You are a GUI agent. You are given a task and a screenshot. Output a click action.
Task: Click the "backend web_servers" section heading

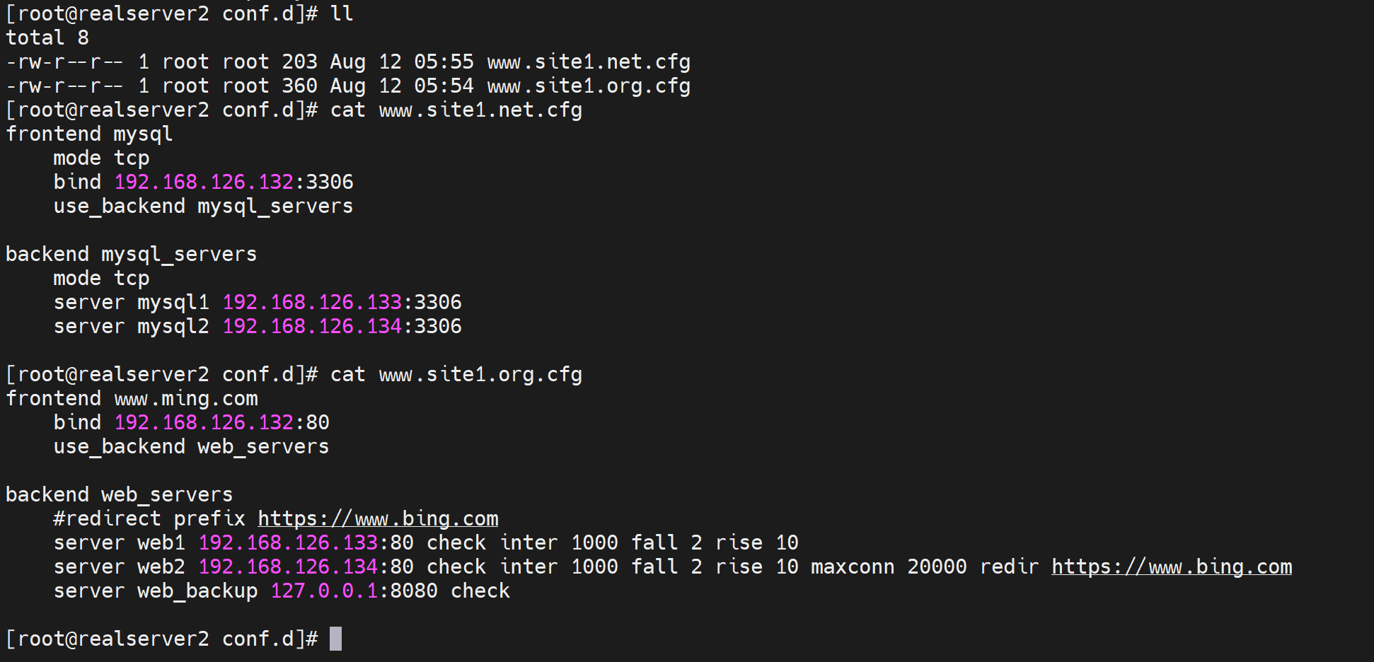pyautogui.click(x=119, y=494)
